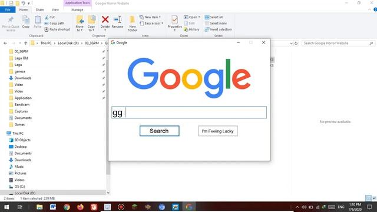Viewport: 377px width, 212px height.
Task: Select OS (C:) drive in tree
Action: coord(19,187)
